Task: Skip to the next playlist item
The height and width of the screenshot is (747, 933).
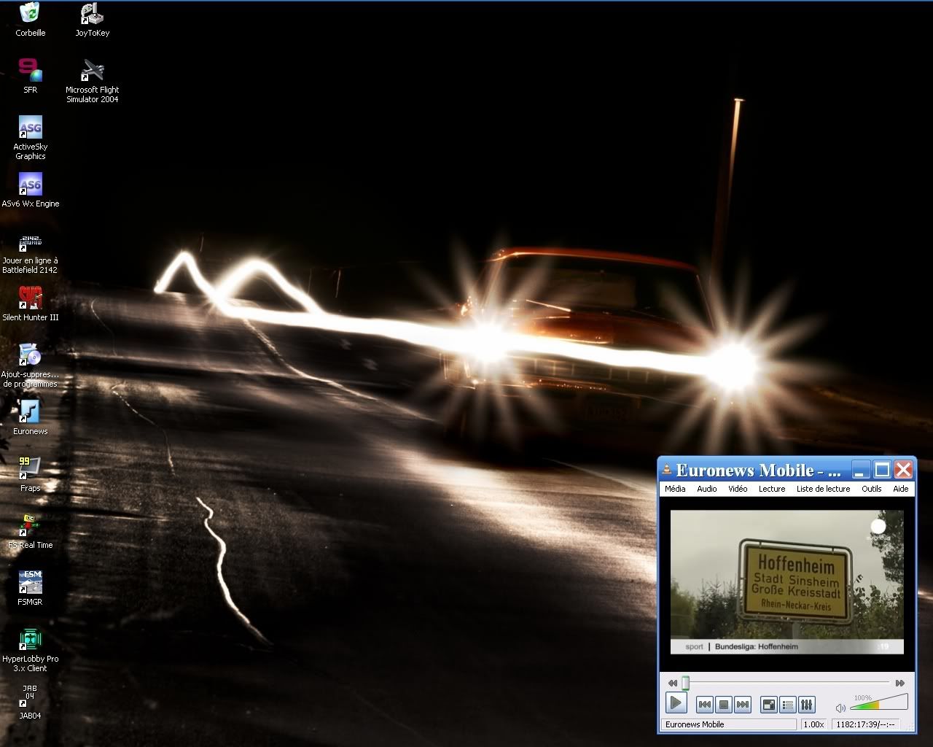Action: [743, 704]
